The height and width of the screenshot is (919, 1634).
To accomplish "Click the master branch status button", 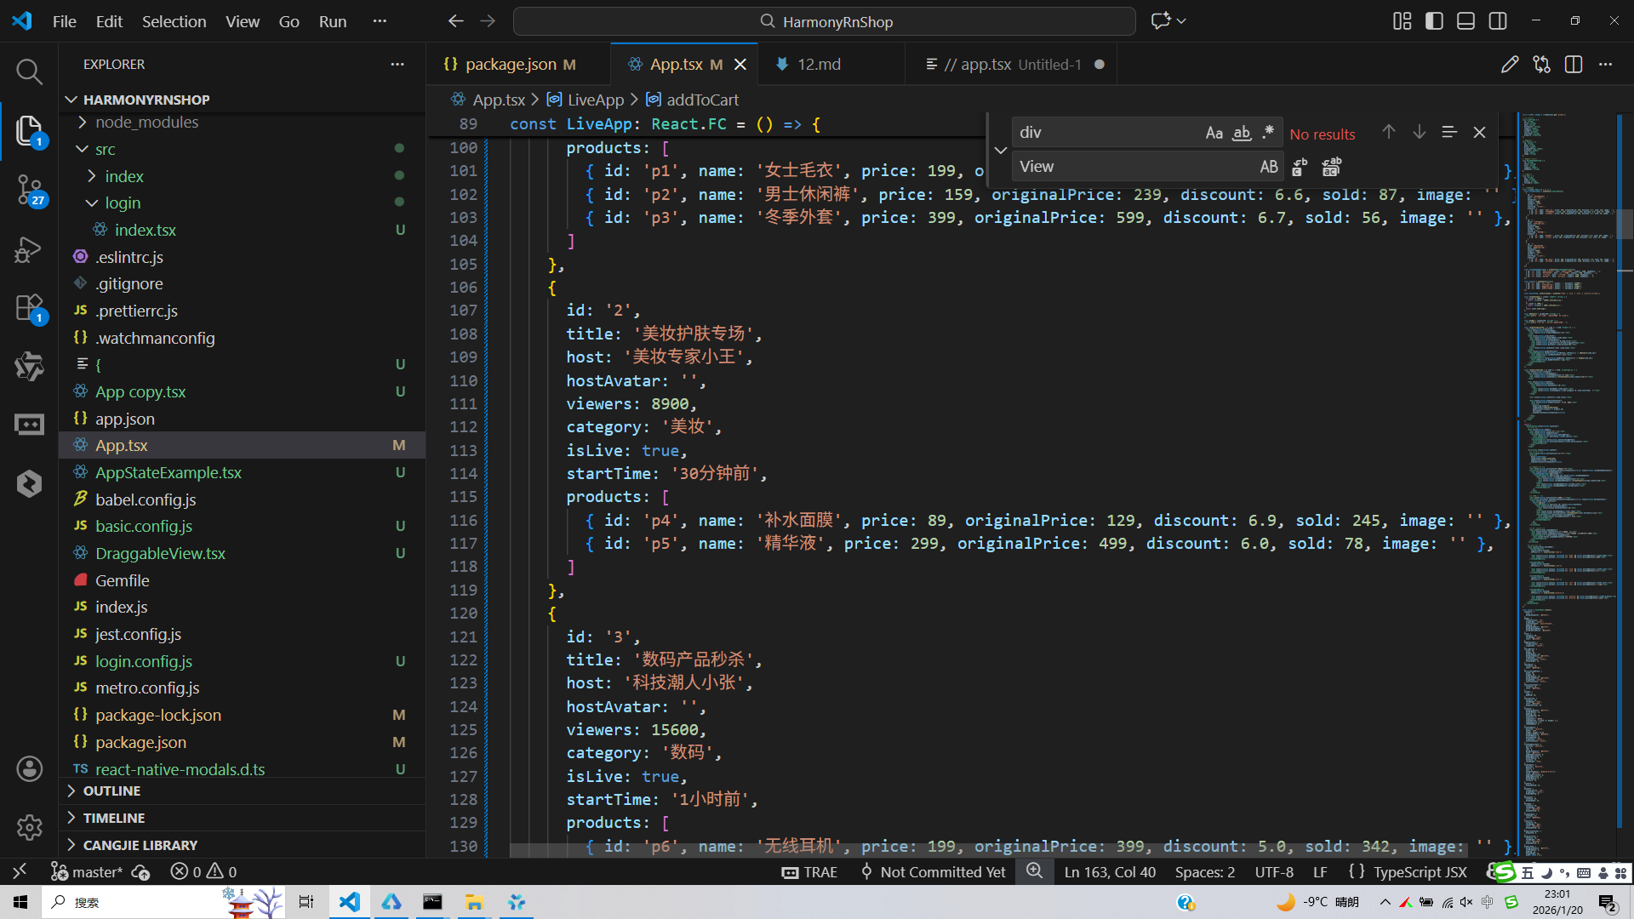I will [x=87, y=872].
